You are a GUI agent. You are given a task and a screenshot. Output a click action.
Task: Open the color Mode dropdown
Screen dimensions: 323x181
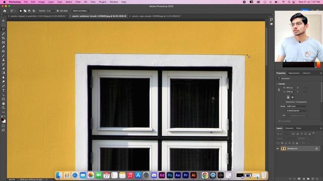point(297,106)
